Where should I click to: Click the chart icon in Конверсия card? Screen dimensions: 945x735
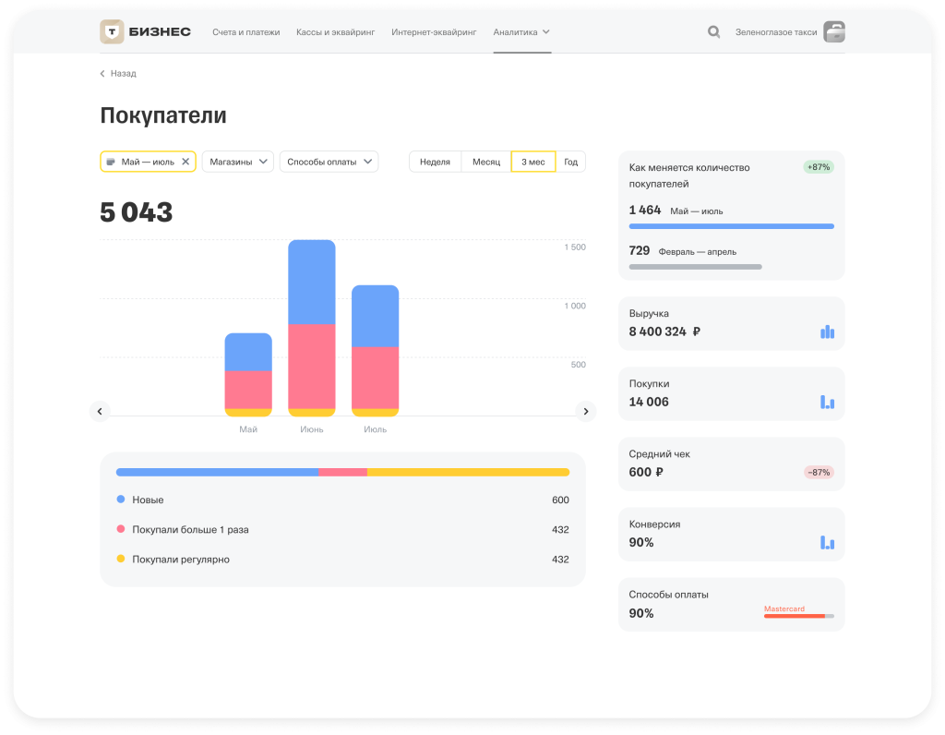click(827, 542)
